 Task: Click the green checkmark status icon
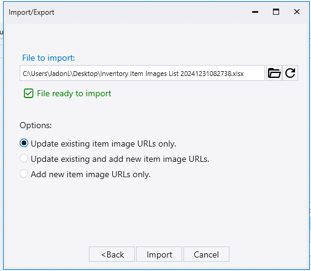click(28, 94)
